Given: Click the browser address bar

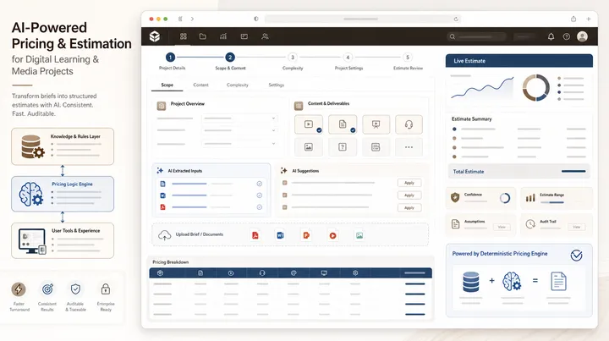Looking at the screenshot, I should [364, 19].
